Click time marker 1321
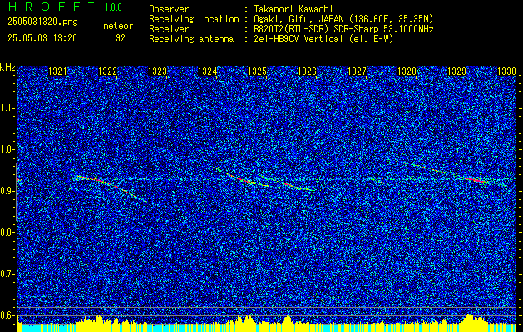523x332 pixels. pyautogui.click(x=57, y=71)
